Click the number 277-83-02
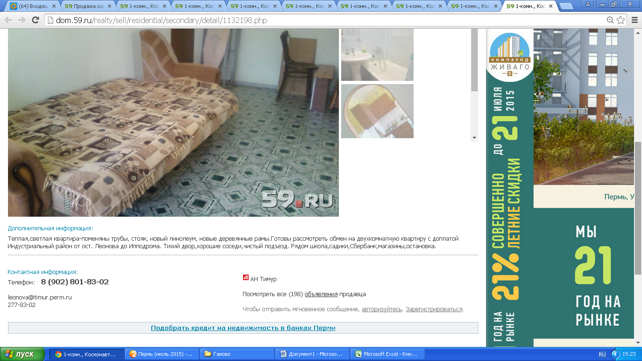Screen dimensions: 642x361 pyautogui.click(x=22, y=305)
